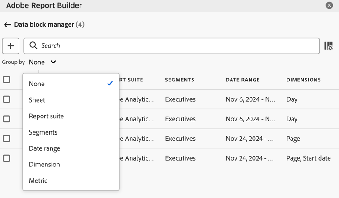Open the column settings icon
The image size is (339, 198).
coord(329,46)
